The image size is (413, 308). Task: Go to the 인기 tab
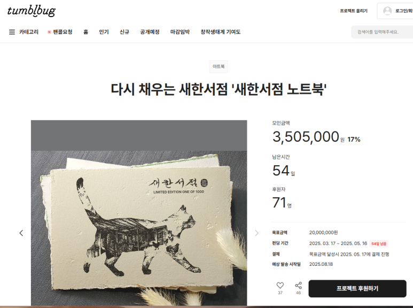[104, 32]
